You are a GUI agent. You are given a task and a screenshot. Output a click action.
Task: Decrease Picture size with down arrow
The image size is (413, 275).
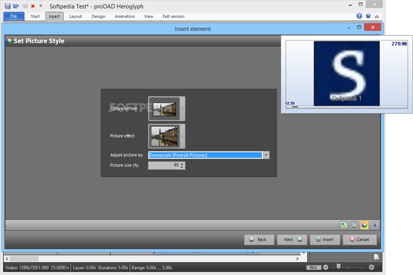click(182, 167)
